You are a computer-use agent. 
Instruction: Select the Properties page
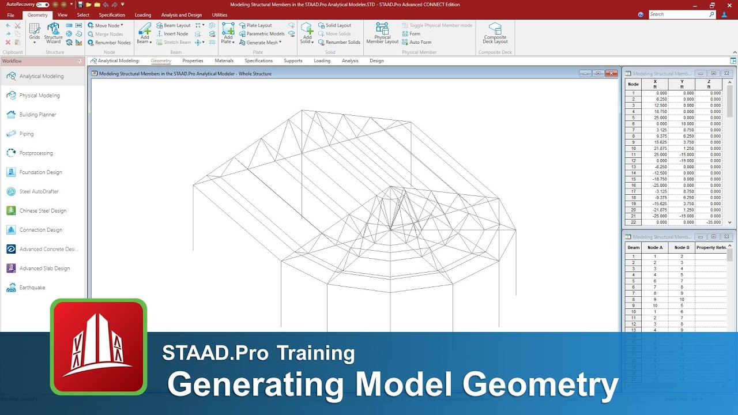[x=193, y=61]
